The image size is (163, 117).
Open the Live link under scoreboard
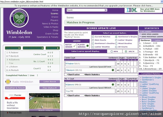tap(32, 75)
